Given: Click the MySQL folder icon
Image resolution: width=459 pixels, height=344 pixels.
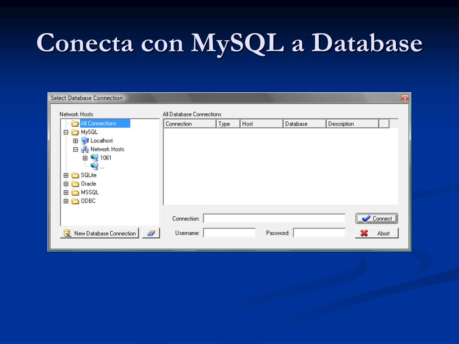Looking at the screenshot, I should pos(75,132).
